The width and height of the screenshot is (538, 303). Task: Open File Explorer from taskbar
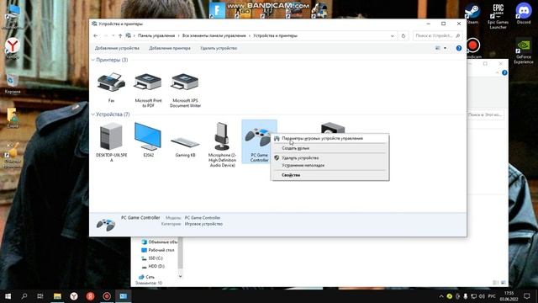click(x=57, y=296)
